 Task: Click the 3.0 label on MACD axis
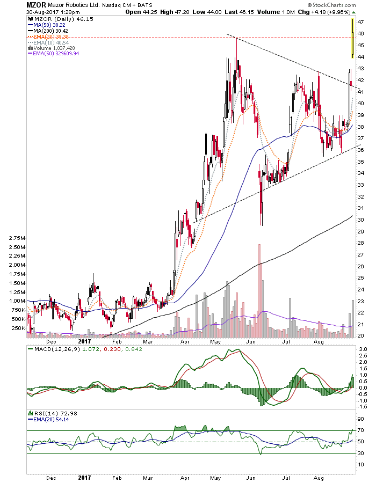363,349
